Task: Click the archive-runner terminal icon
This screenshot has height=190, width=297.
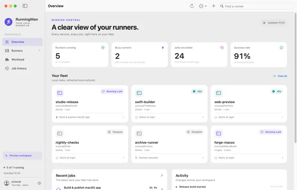Action: [x=139, y=133]
